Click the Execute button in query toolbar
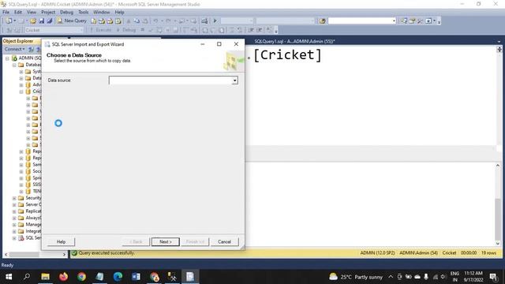Image resolution: width=505 pixels, height=284 pixels. [x=100, y=30]
